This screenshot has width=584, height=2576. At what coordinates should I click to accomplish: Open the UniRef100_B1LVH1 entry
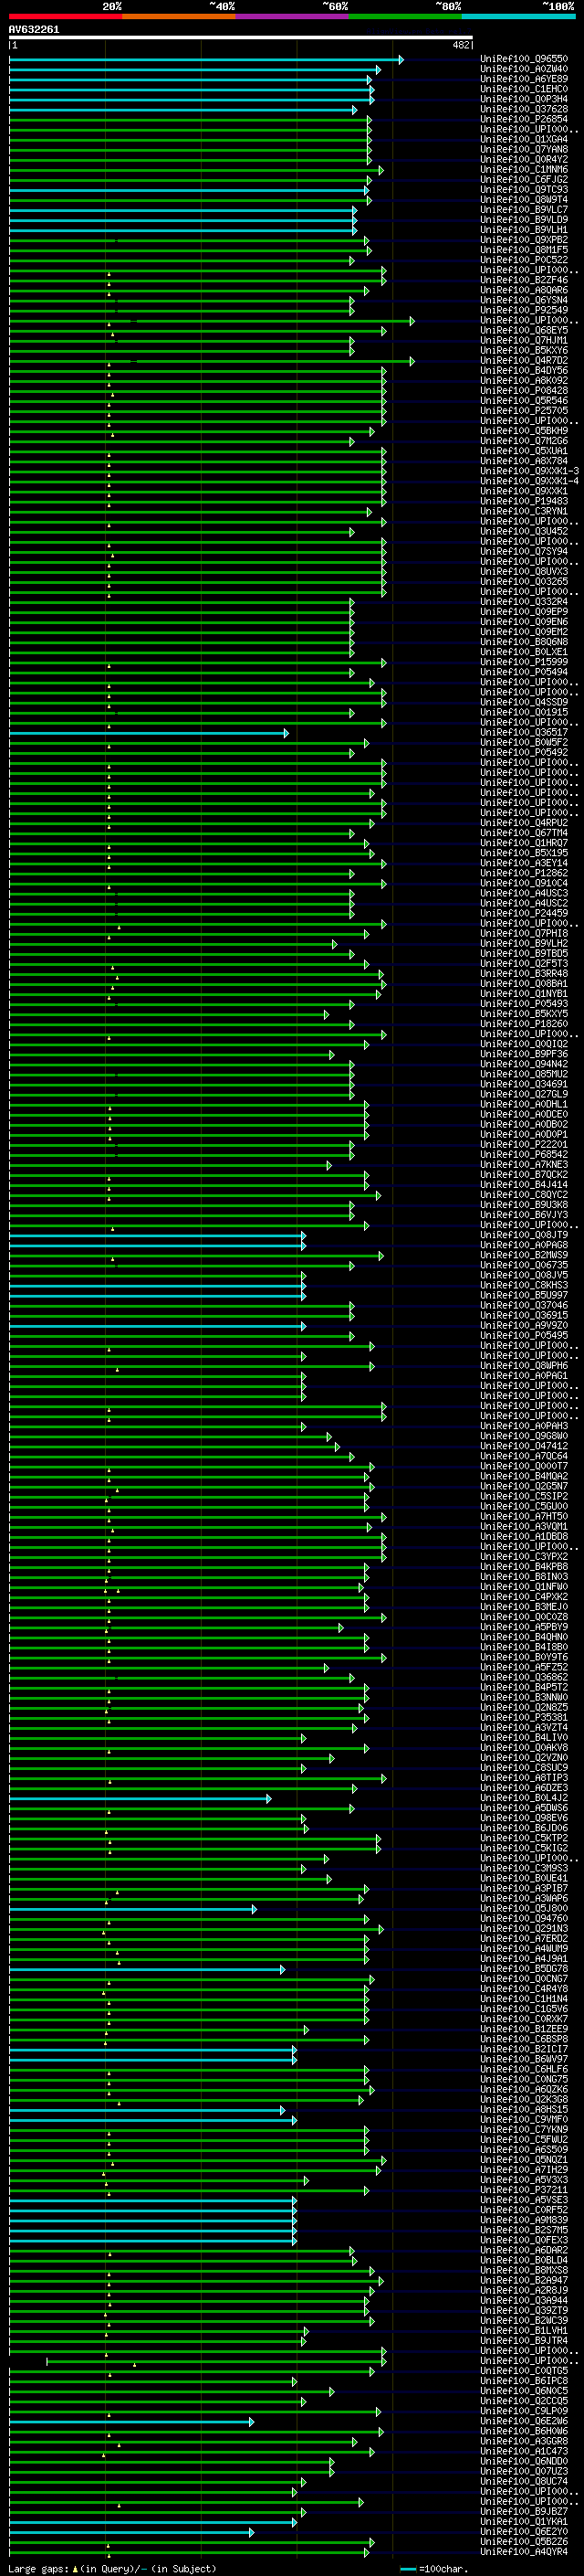[524, 2330]
